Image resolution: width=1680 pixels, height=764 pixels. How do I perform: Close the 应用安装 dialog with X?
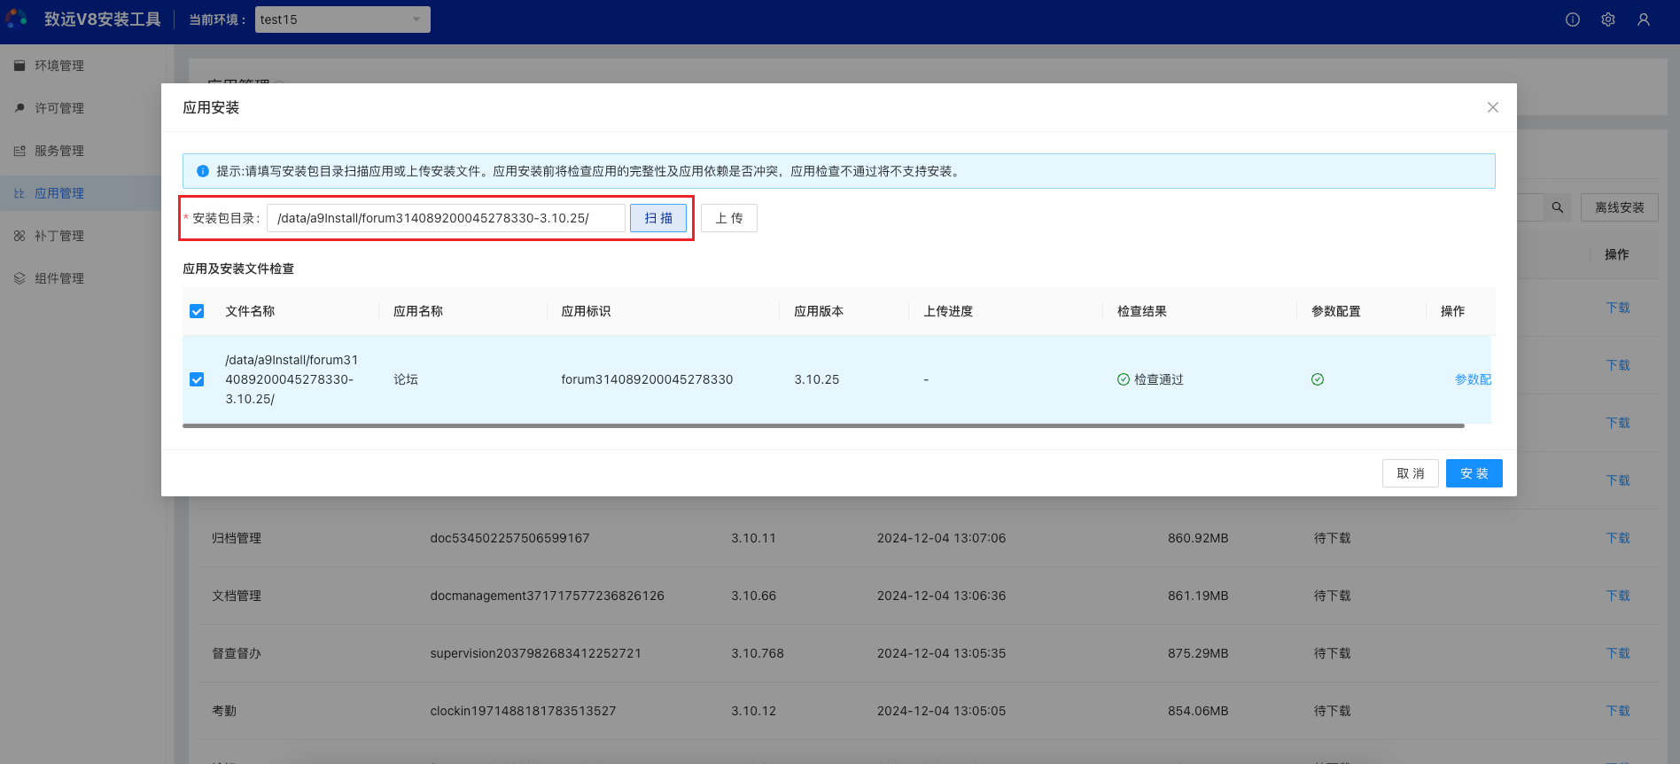click(1493, 107)
